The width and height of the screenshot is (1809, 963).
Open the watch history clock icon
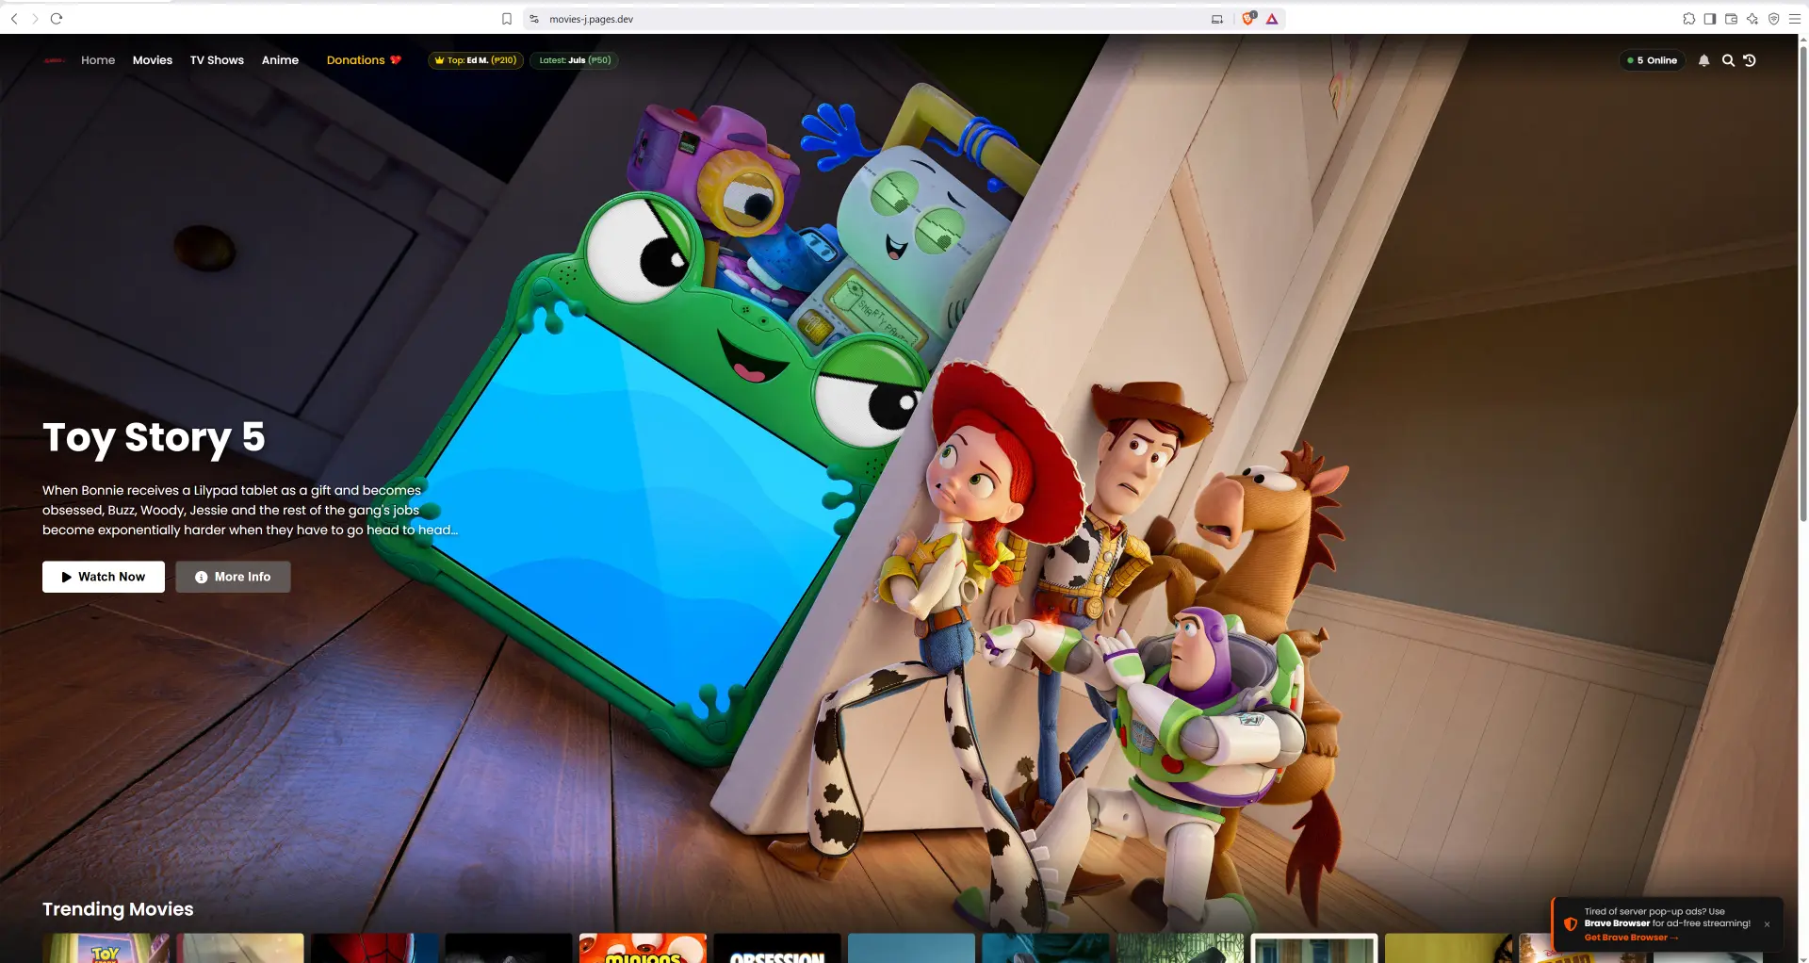click(x=1750, y=60)
